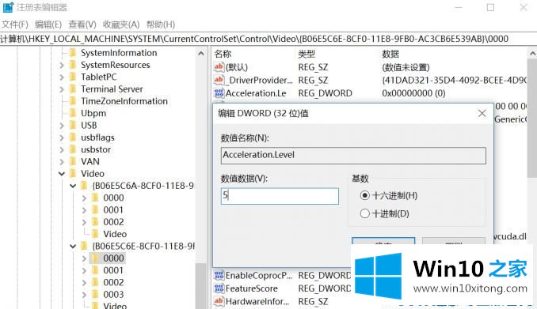537x309 pixels.
Task: Click the usbstor folder icon
Action: [x=73, y=149]
